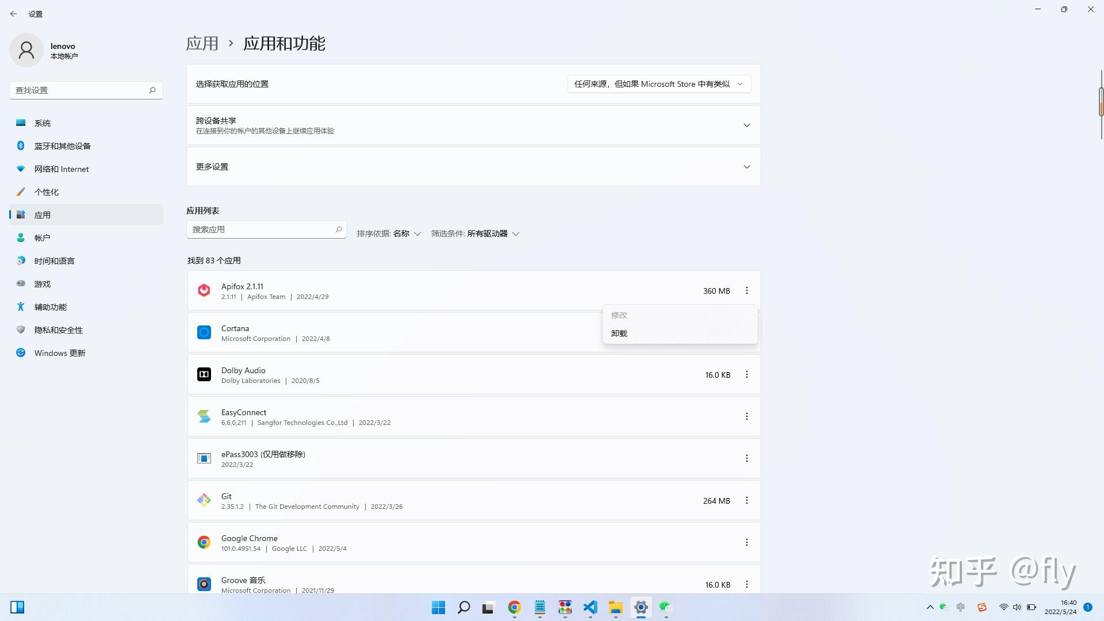1104x621 pixels.
Task: Open Windows 更新 settings section
Action: 86,353
